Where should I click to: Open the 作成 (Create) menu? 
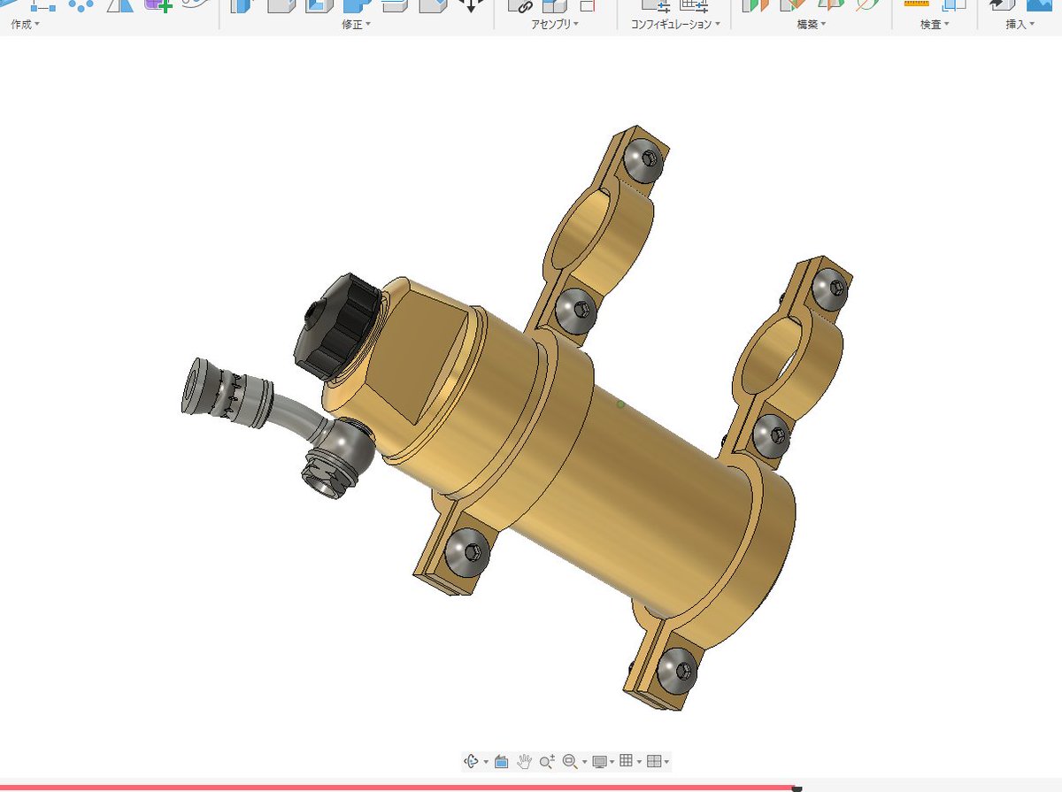25,24
